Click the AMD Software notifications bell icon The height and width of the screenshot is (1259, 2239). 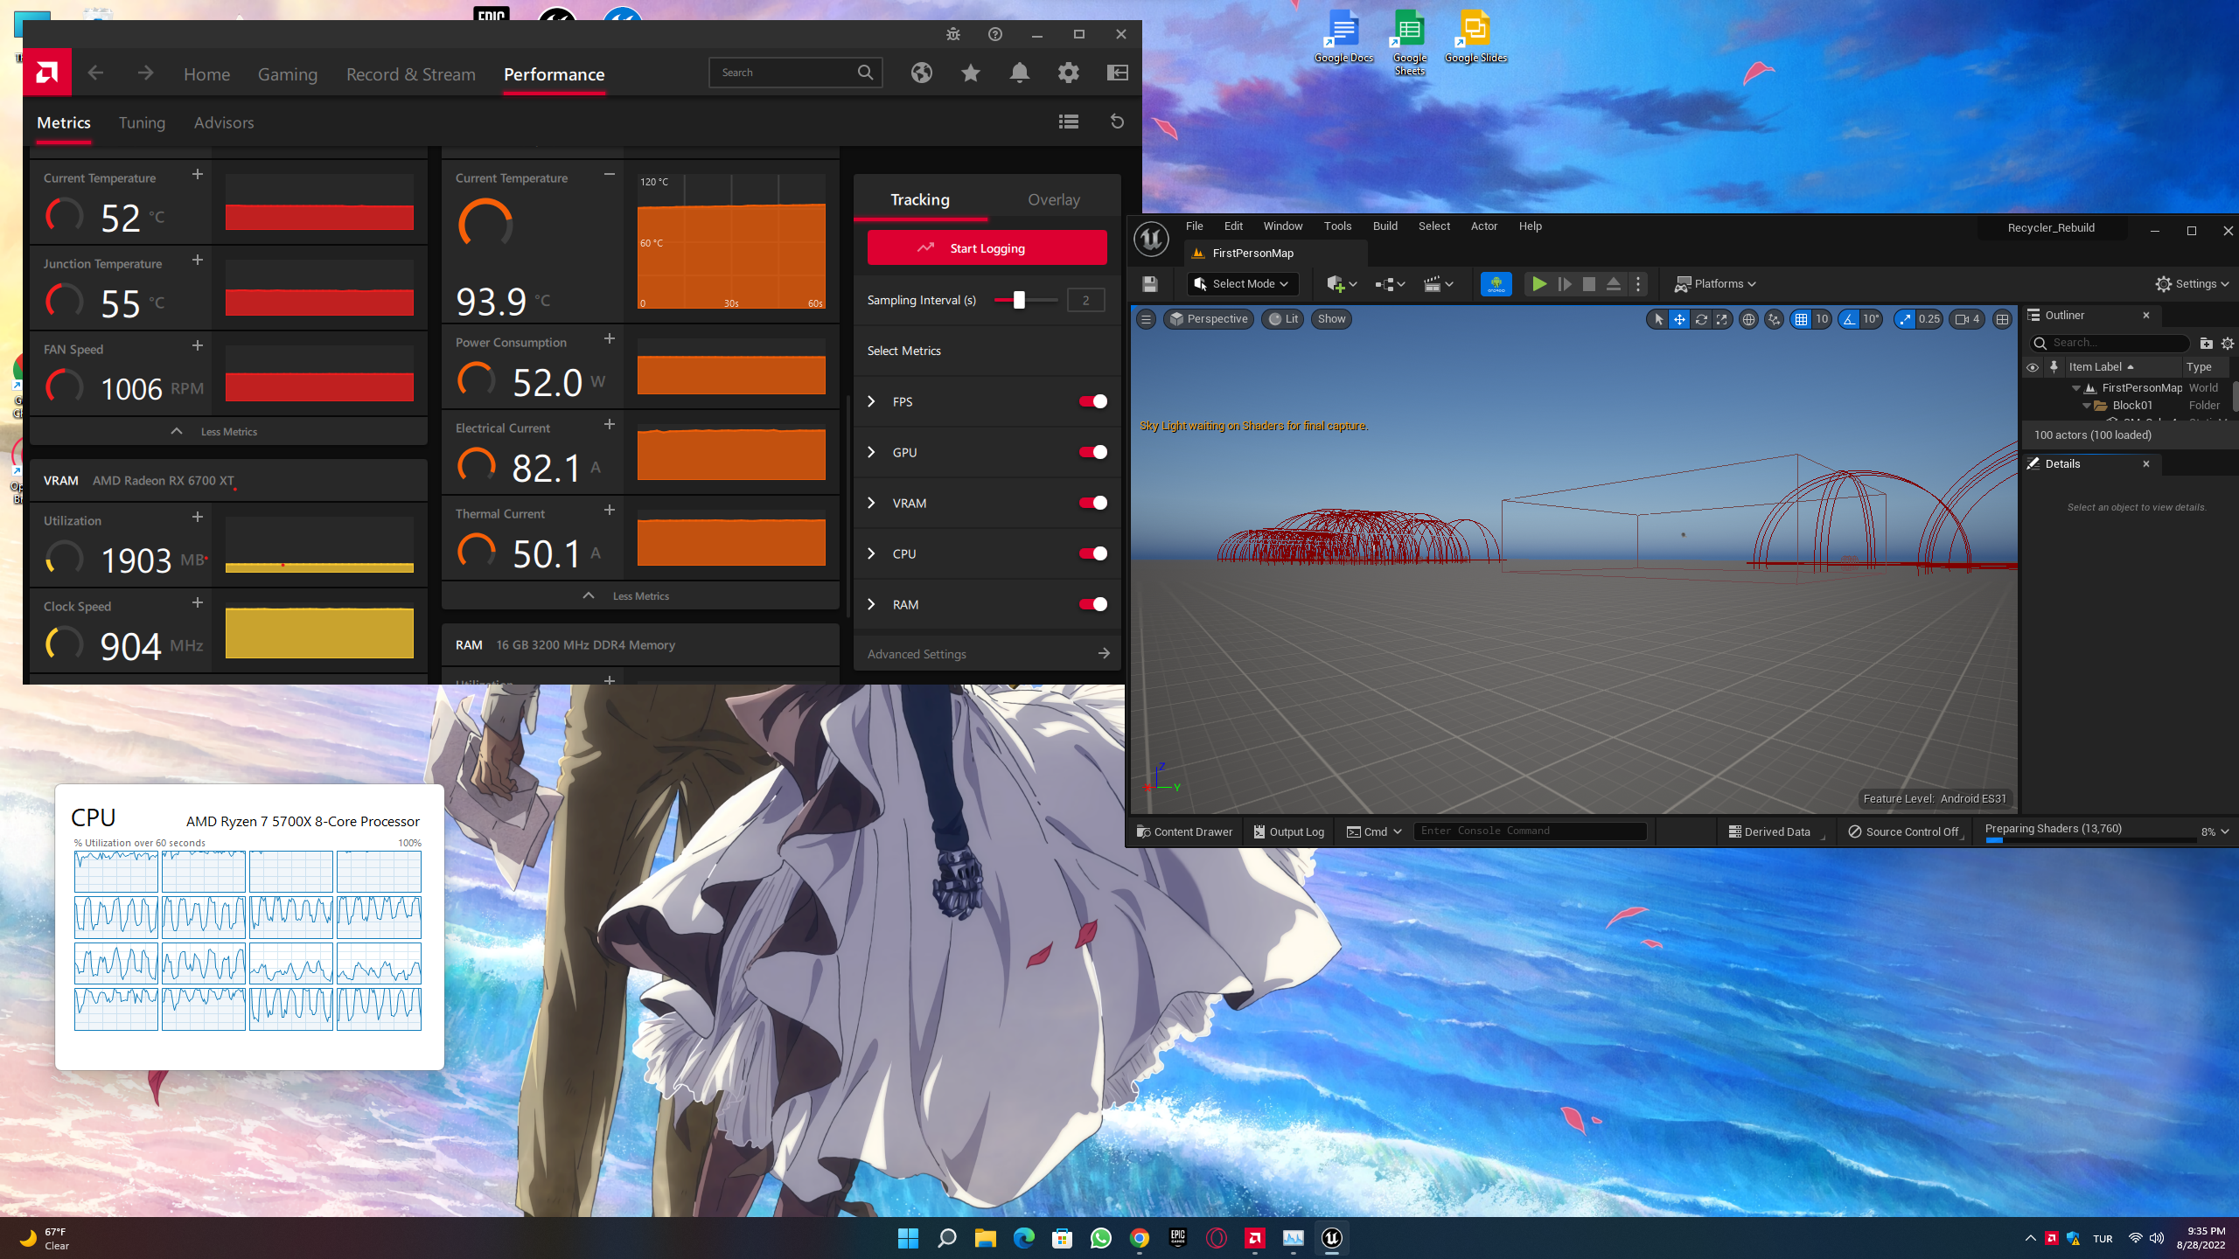coord(1019,73)
